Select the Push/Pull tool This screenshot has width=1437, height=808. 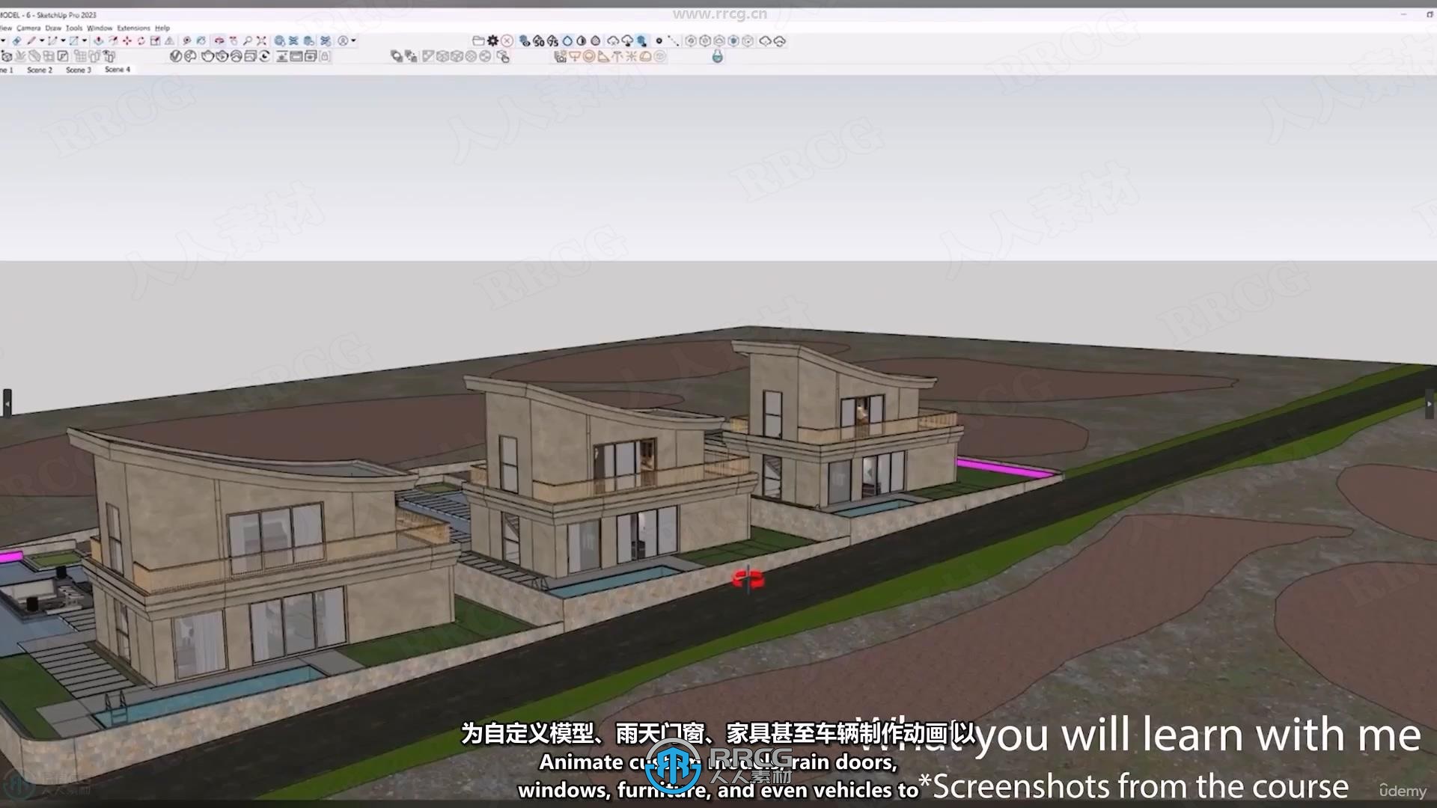pyautogui.click(x=99, y=40)
